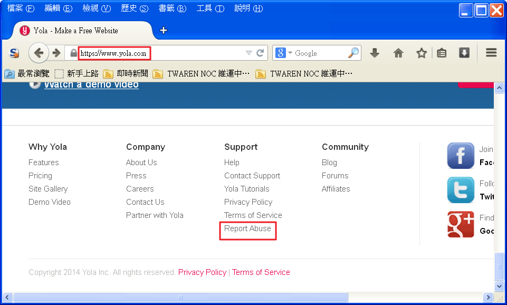Open the Google+ social icon
Screen dimensions: 507x305
tap(461, 224)
